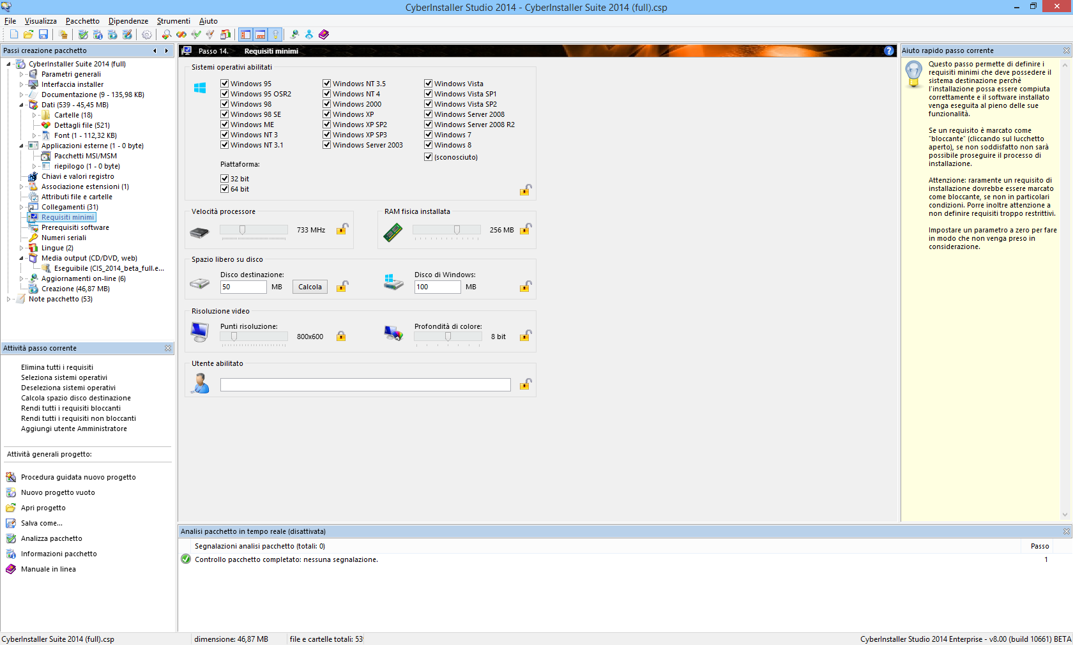Collapse the CyberInstaller Suite 2014 root node
1073x645 pixels.
coord(8,64)
